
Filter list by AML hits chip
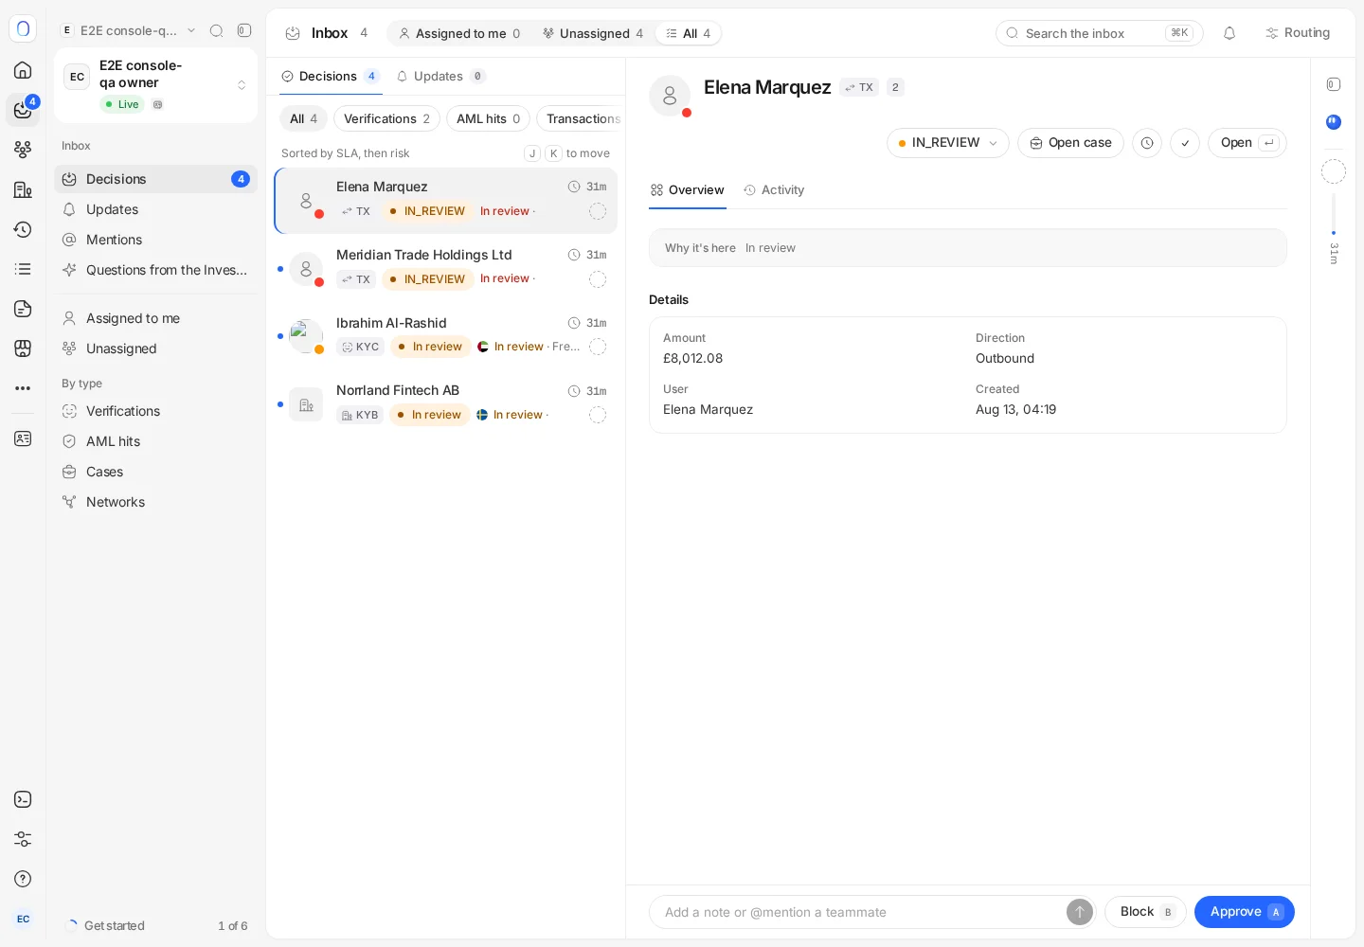coord(488,118)
